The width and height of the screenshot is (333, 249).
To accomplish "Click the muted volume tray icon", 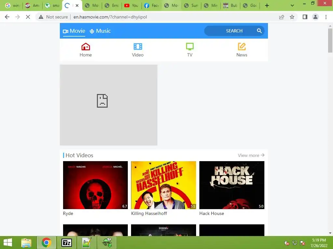I will coord(286,243).
